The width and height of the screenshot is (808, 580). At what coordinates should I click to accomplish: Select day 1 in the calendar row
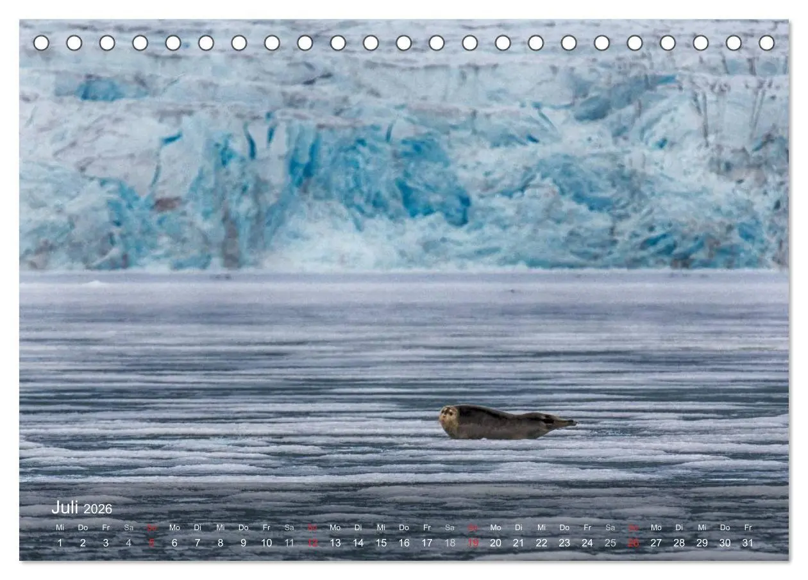click(60, 543)
